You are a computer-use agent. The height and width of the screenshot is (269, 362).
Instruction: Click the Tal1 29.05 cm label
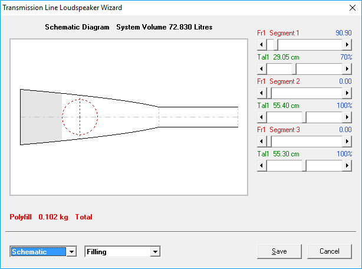tap(278, 57)
